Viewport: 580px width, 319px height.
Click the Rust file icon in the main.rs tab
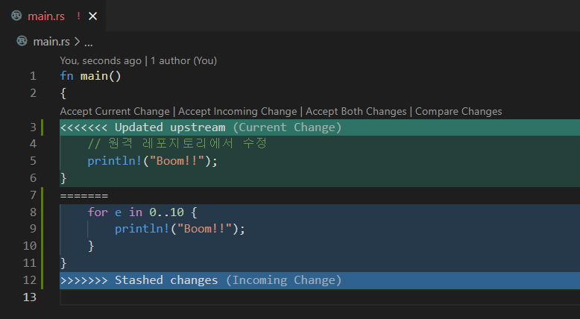click(16, 16)
